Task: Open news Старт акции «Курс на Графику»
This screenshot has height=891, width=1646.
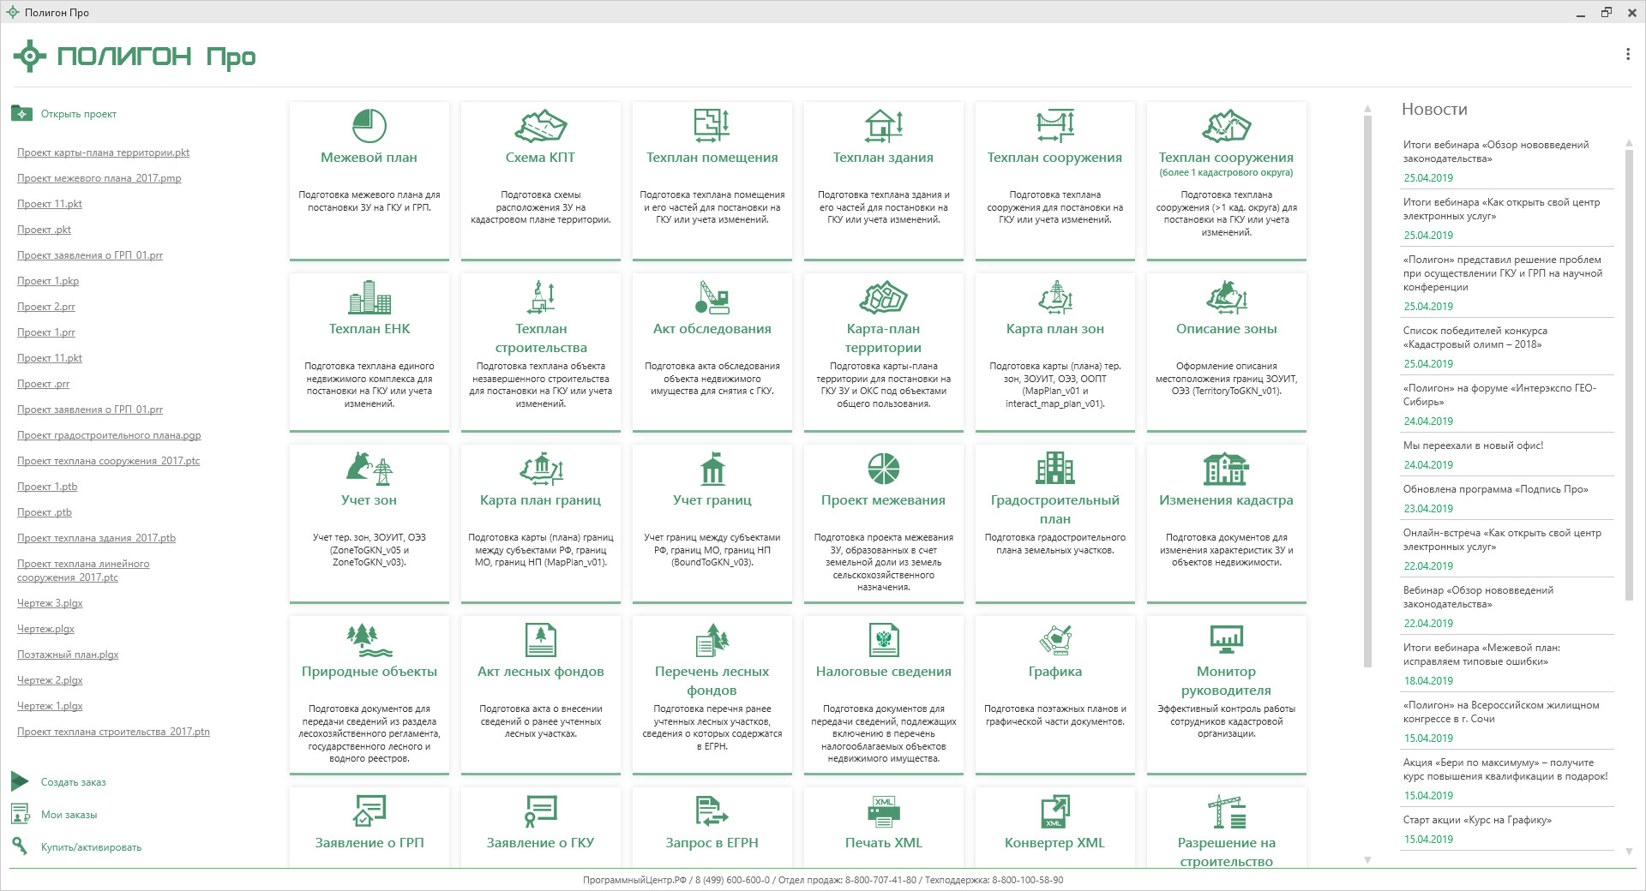Action: (x=1477, y=820)
